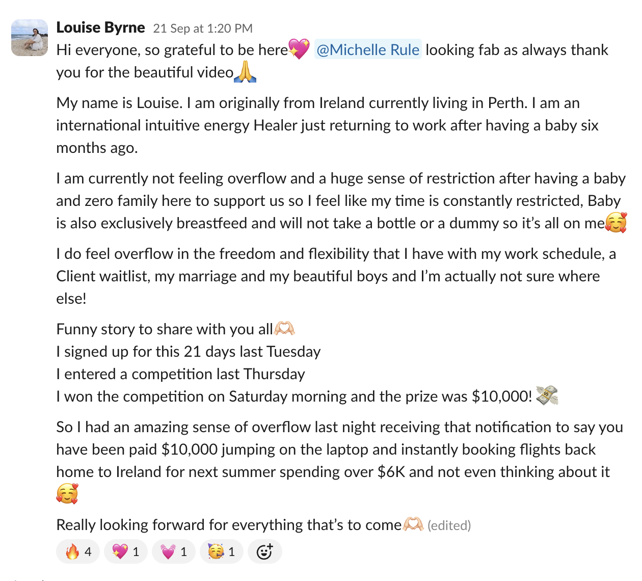Click the sender name Louise Byrne
Image resolution: width=642 pixels, height=581 pixels.
[x=100, y=28]
